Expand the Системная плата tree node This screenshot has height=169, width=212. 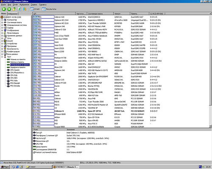[x=2, y=22]
